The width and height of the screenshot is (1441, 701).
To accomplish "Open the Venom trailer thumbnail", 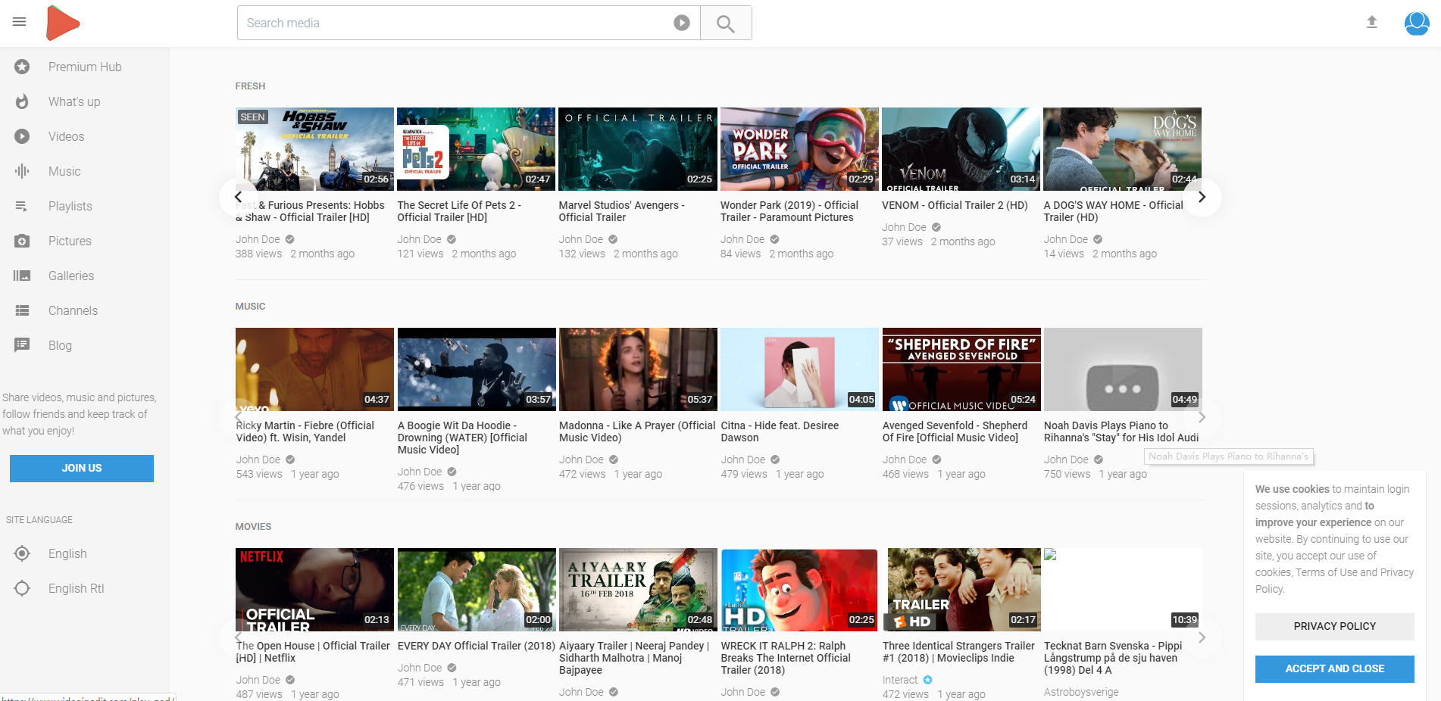I will pyautogui.click(x=961, y=149).
